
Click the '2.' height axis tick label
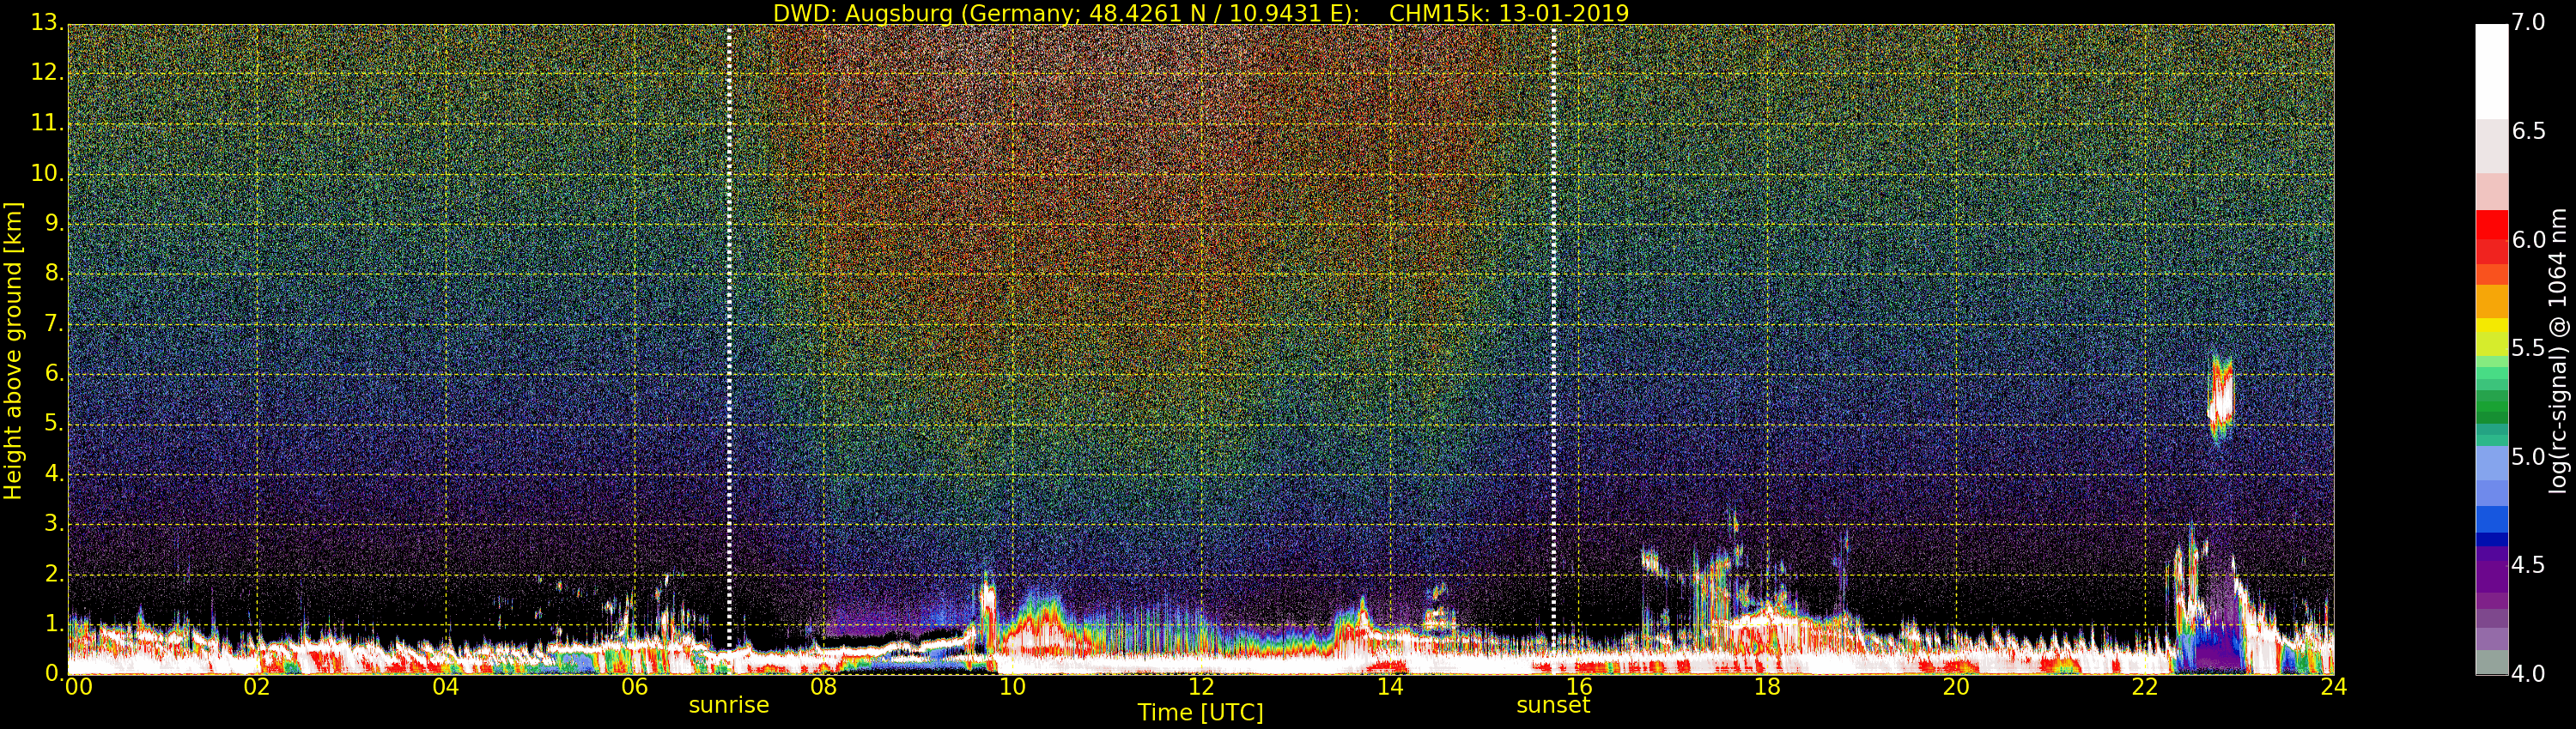[x=55, y=573]
